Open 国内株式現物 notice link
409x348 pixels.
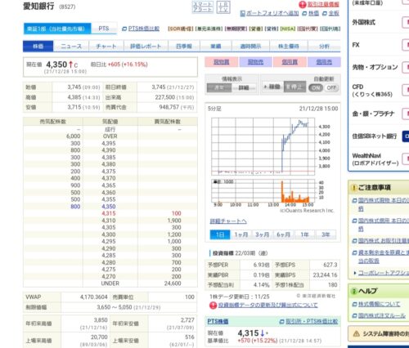[x=384, y=204]
